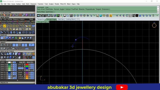This screenshot has width=160, height=90.
Task: Click the Show layers button
Action: 30,62
